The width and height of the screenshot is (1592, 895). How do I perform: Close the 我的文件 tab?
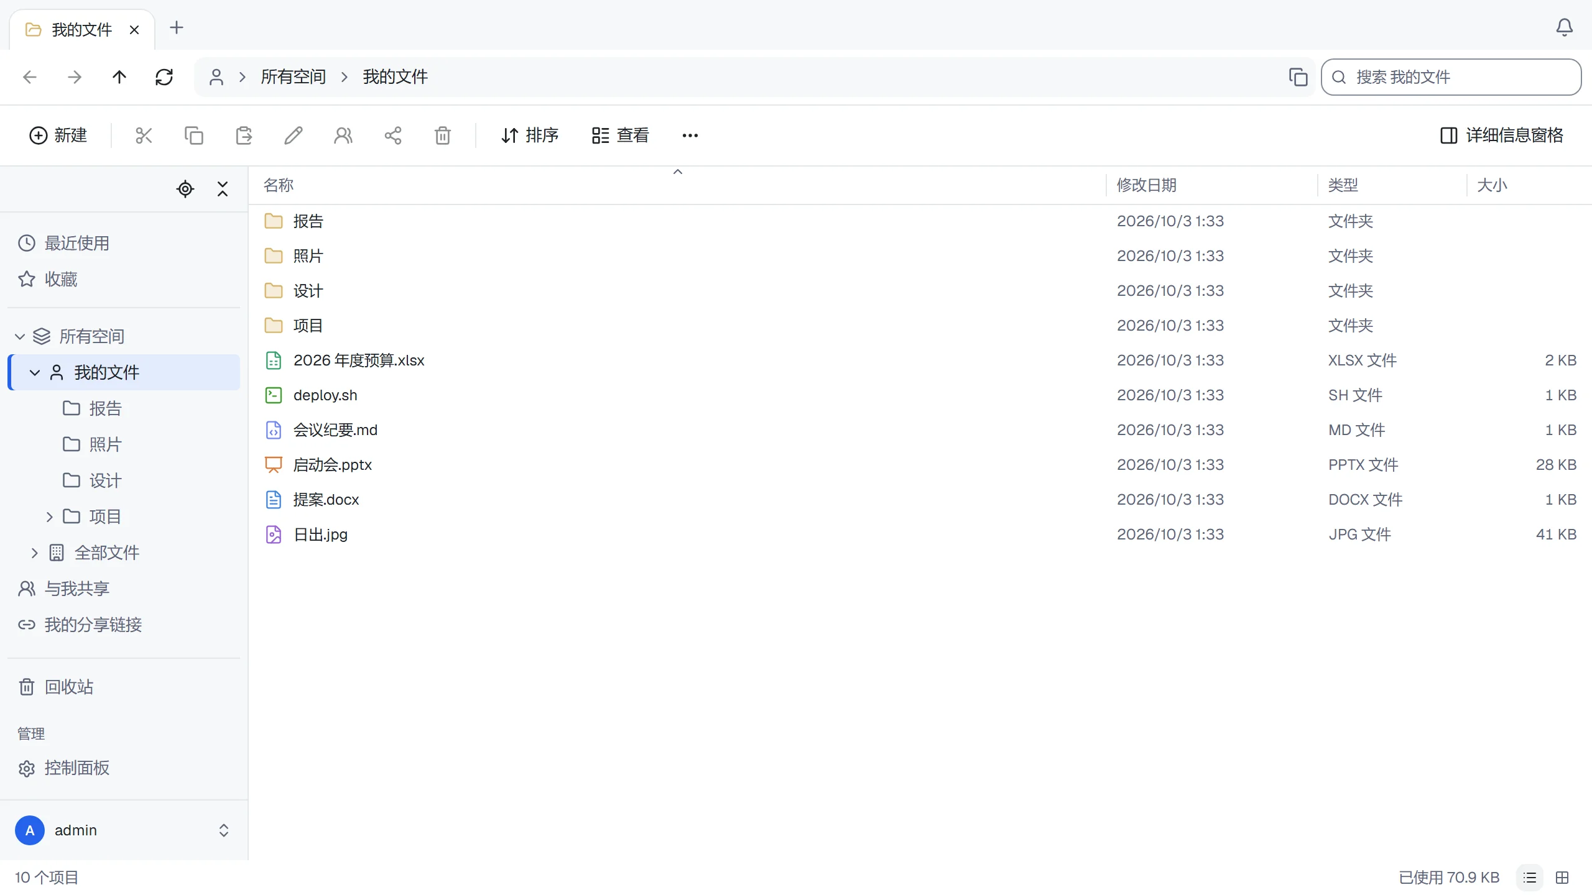point(134,30)
